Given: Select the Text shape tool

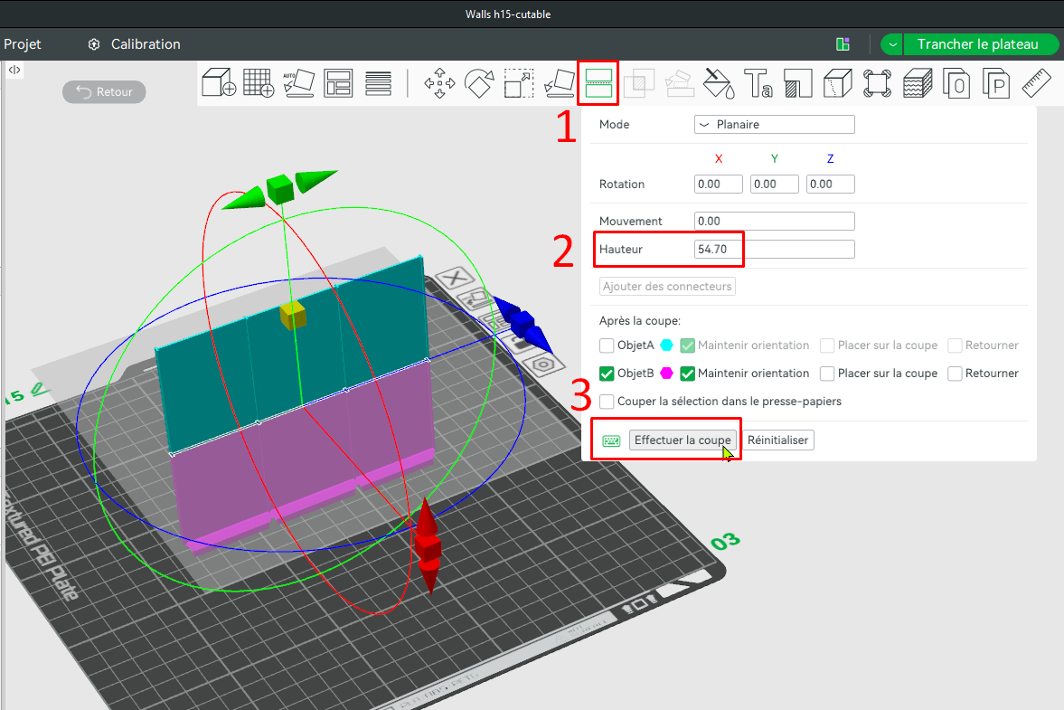Looking at the screenshot, I should pyautogui.click(x=758, y=83).
